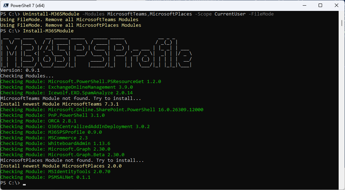The height and width of the screenshot is (190, 345).
Task: Click the Uninstall-M365Module command text
Action: point(51,14)
